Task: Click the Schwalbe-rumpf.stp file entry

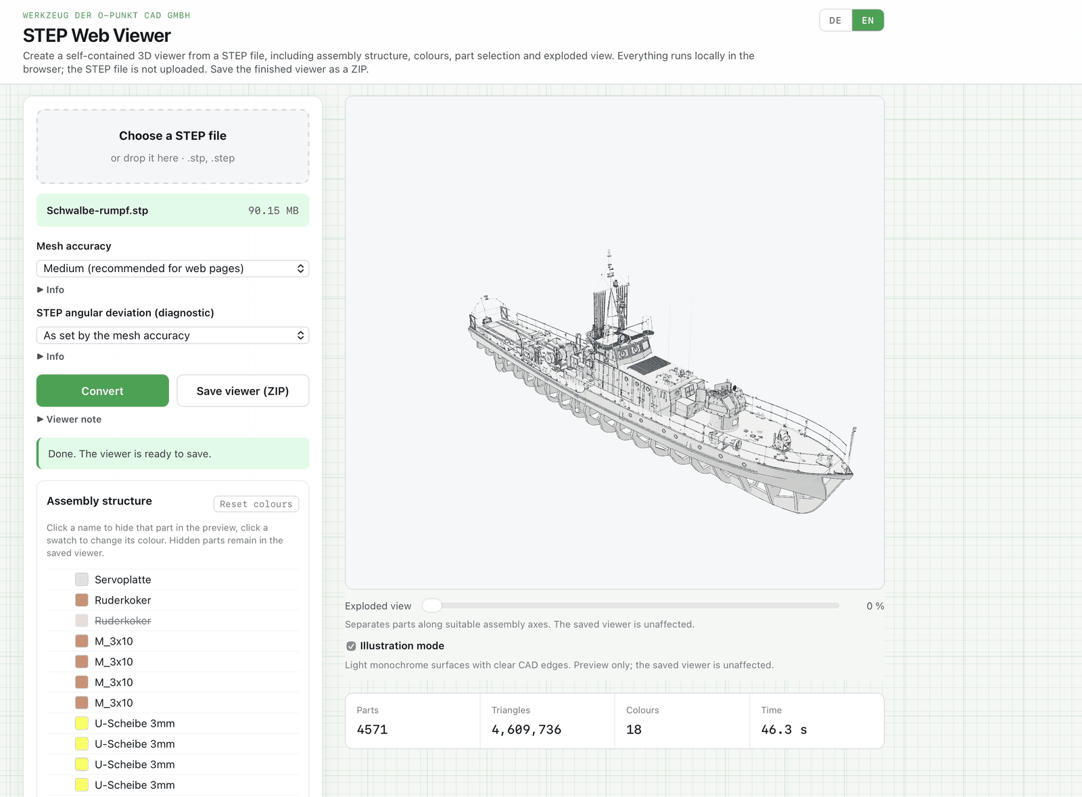Action: (x=172, y=210)
